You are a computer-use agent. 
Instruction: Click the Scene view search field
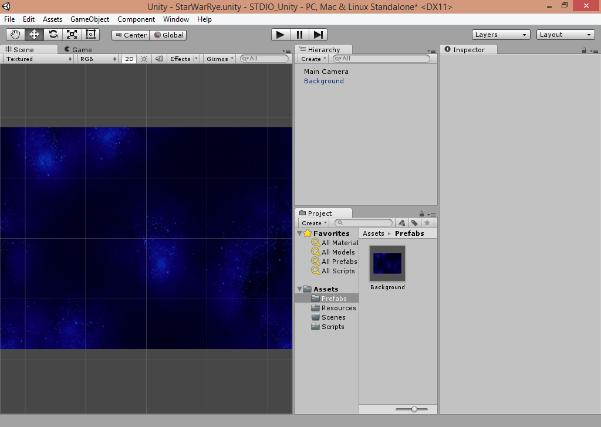pyautogui.click(x=264, y=59)
